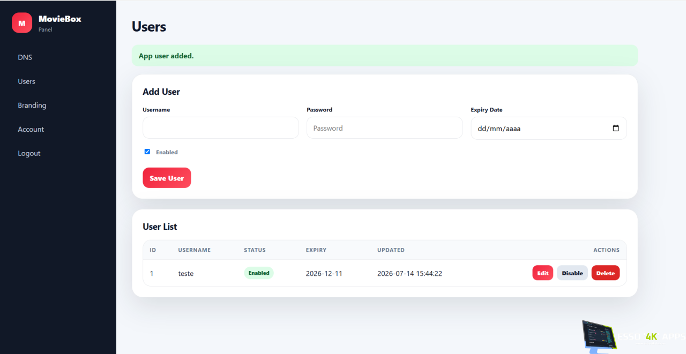686x354 pixels.
Task: Select the Expiry Date field
Action: pyautogui.click(x=549, y=129)
